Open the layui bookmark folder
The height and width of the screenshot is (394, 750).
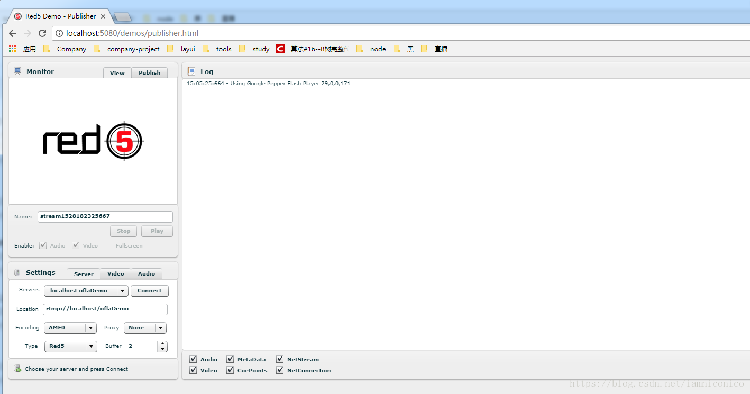[x=181, y=49]
